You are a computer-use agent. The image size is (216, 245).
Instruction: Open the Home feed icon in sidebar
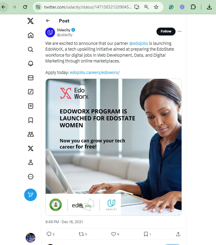pyautogui.click(x=31, y=35)
